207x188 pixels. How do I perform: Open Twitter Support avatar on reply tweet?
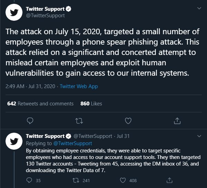[x=14, y=141]
